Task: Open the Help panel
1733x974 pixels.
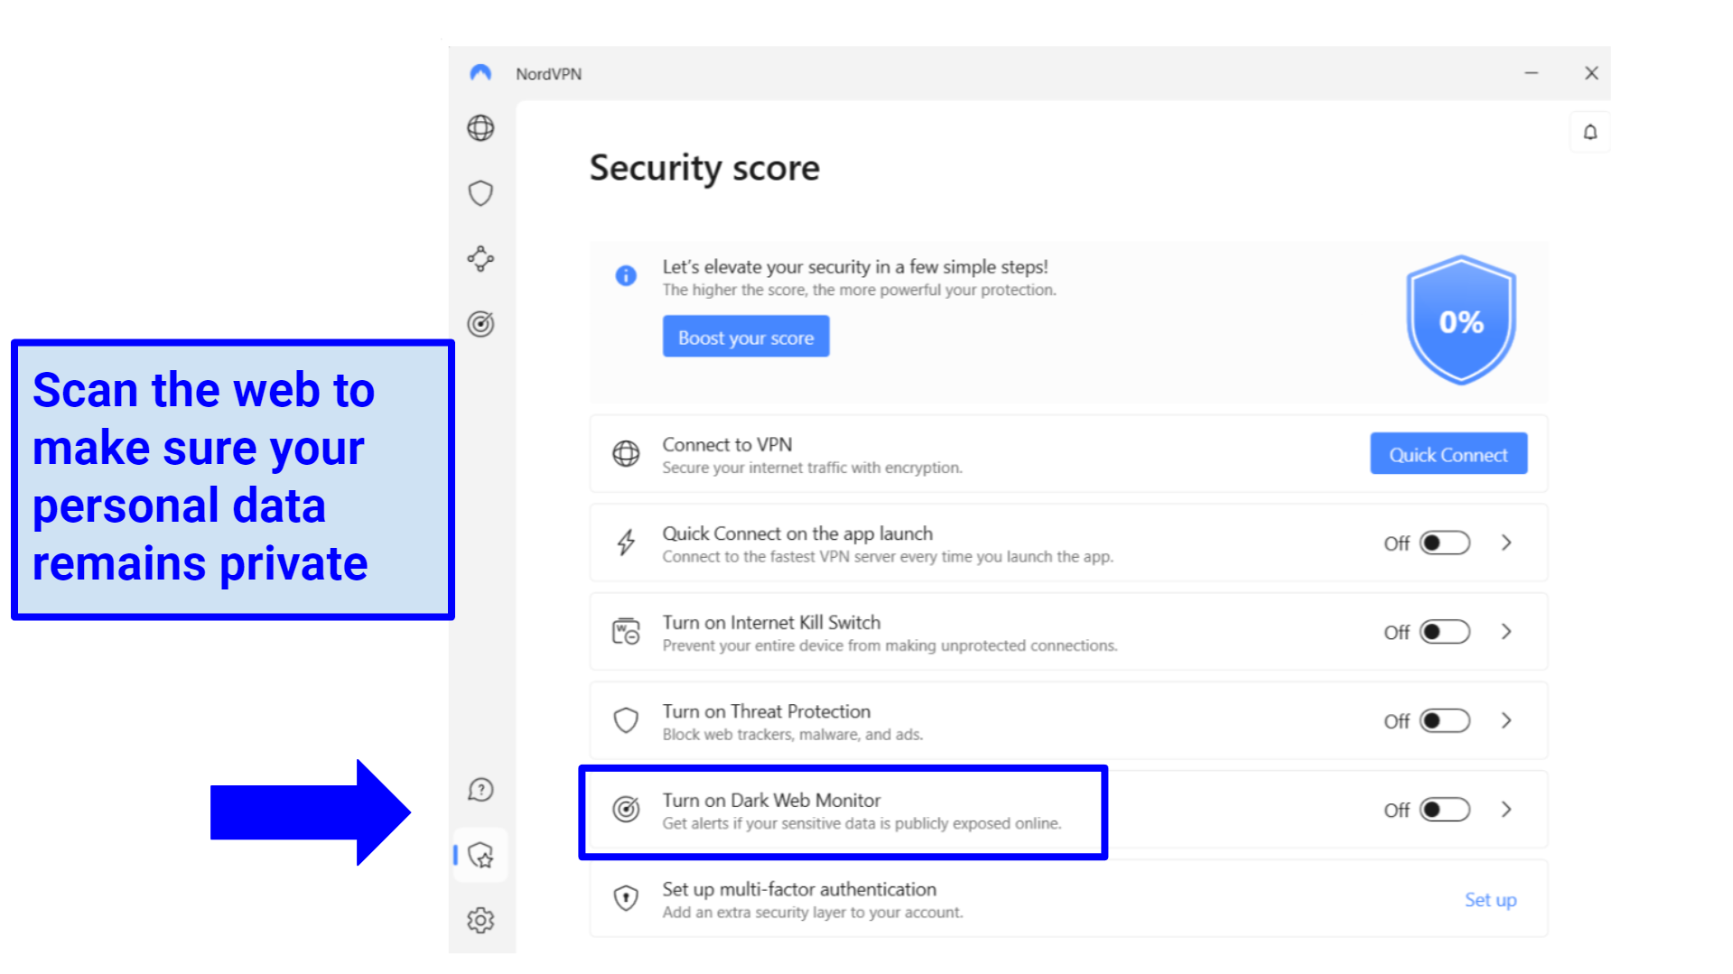Action: pyautogui.click(x=481, y=790)
